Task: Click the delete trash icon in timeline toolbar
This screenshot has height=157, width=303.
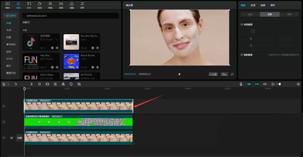Action: pyautogui.click(x=39, y=84)
